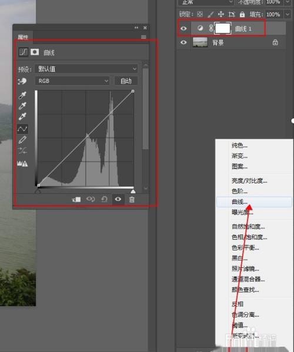
Task: Lock image pixels brush icon
Action: point(211,14)
